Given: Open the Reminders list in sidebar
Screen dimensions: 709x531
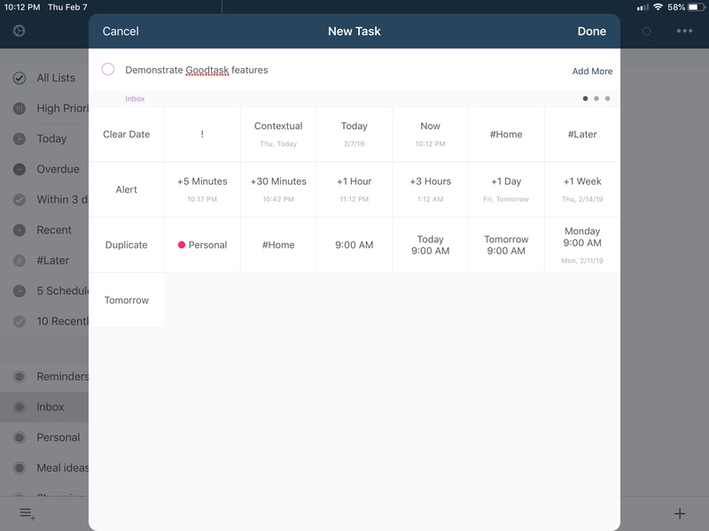Looking at the screenshot, I should (x=53, y=376).
